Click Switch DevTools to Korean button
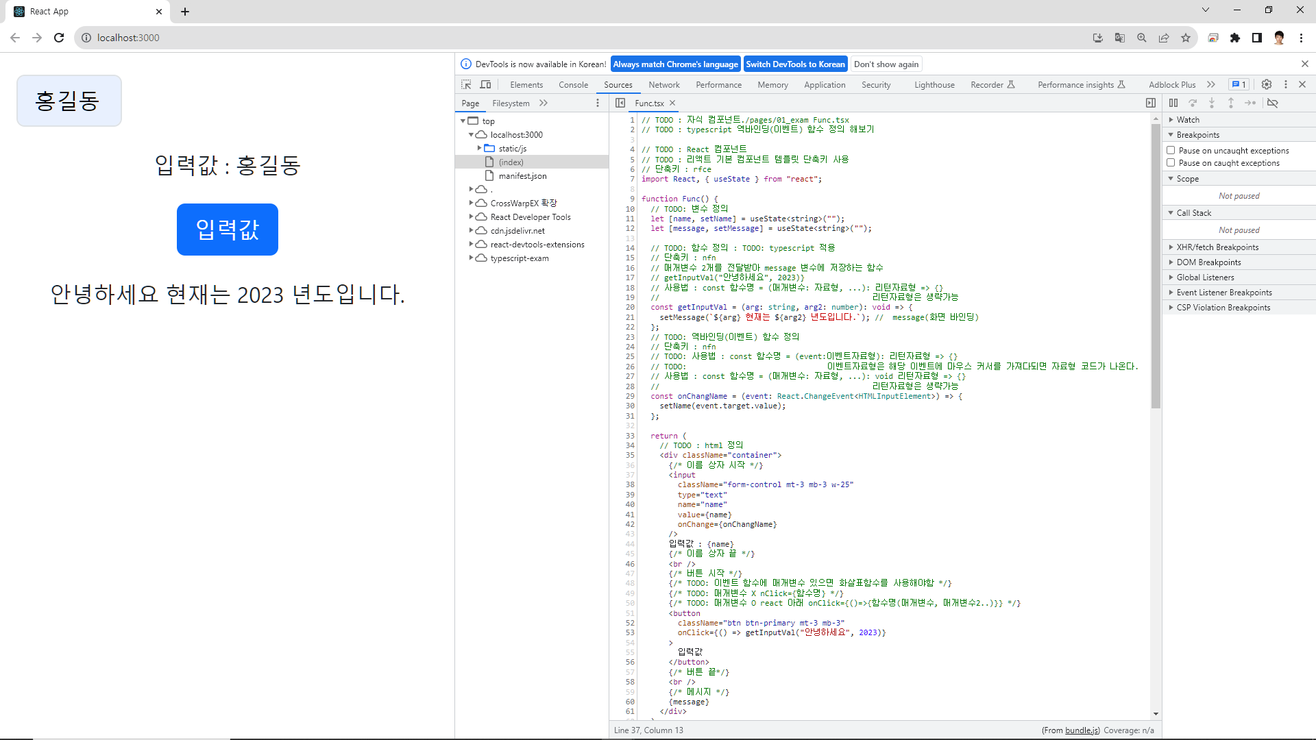This screenshot has width=1316, height=740. pyautogui.click(x=795, y=64)
